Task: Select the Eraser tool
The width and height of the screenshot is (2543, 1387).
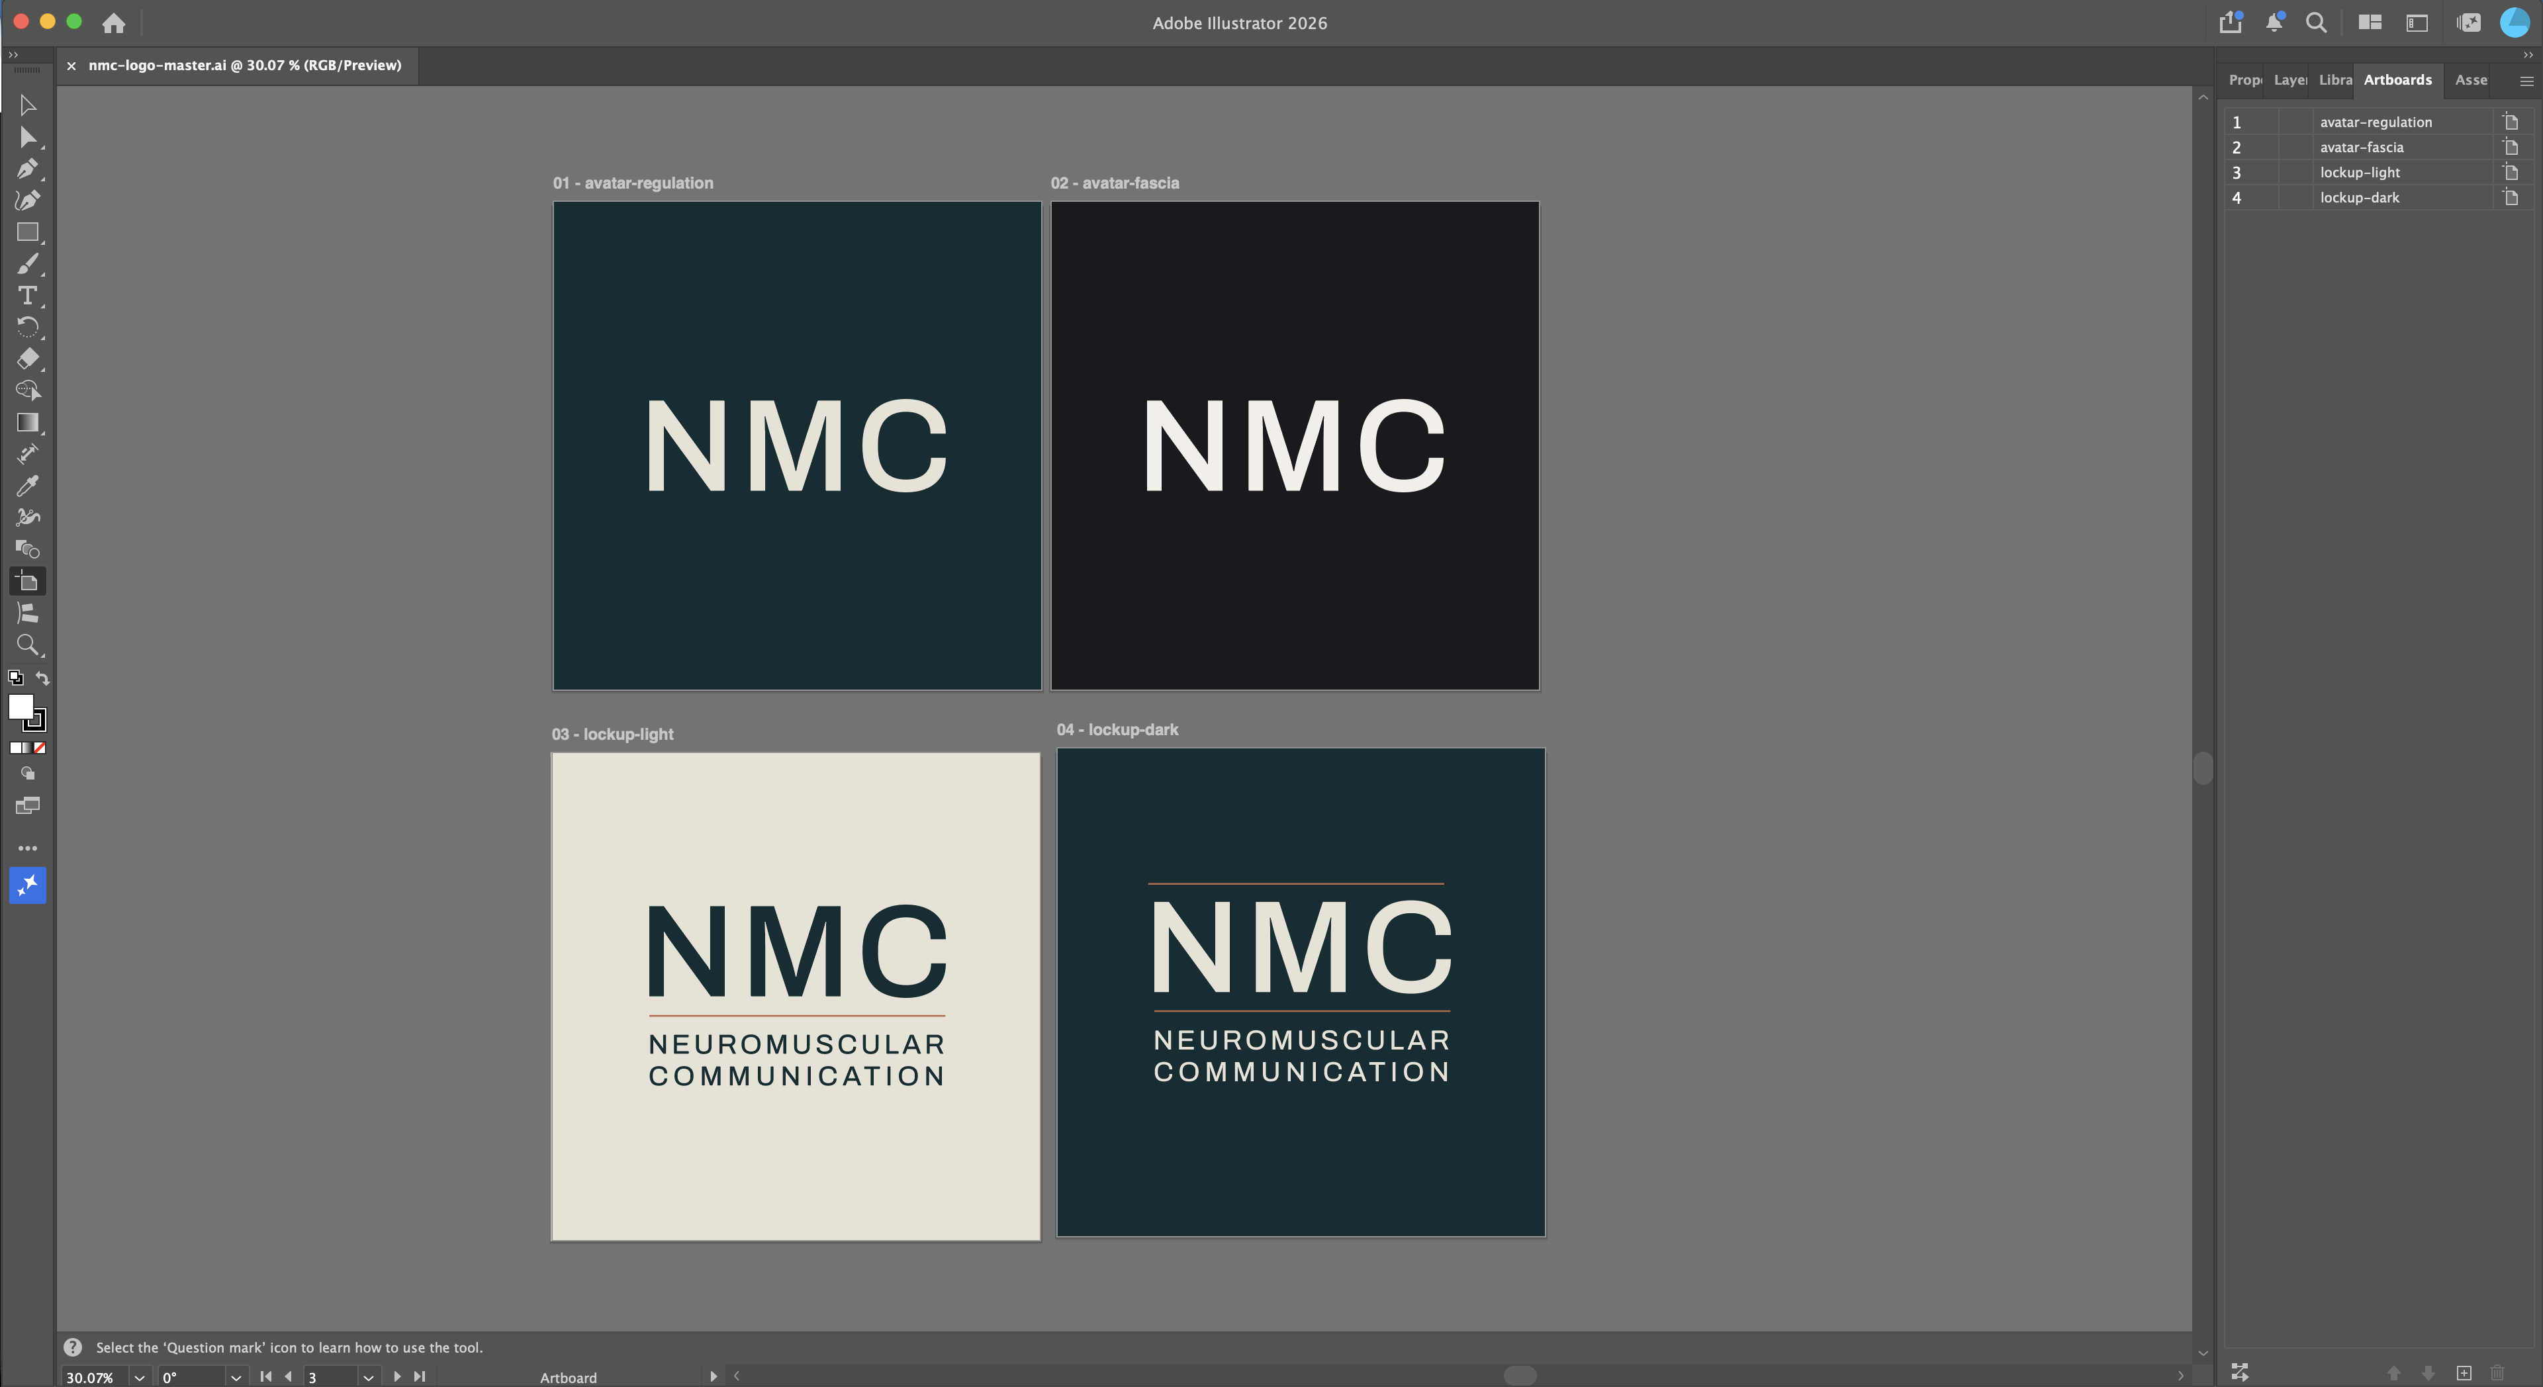Action: pyautogui.click(x=28, y=359)
